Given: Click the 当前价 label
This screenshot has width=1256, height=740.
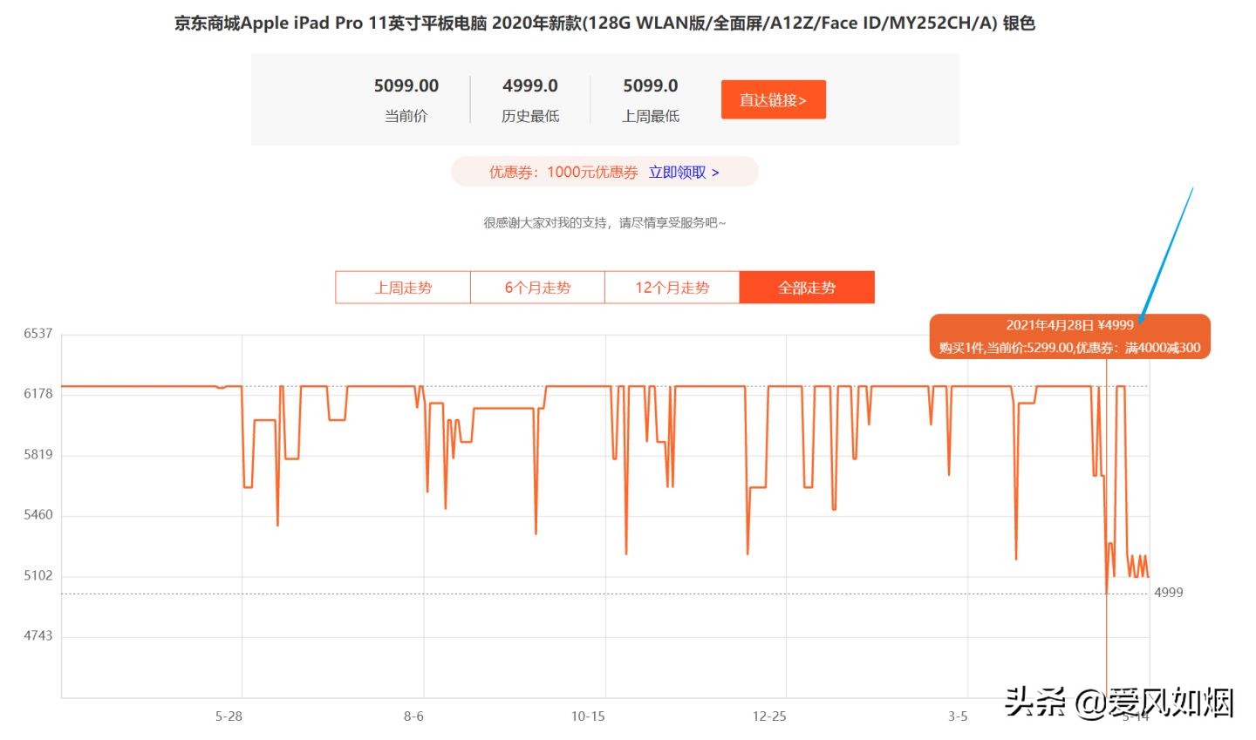Looking at the screenshot, I should coord(406,116).
